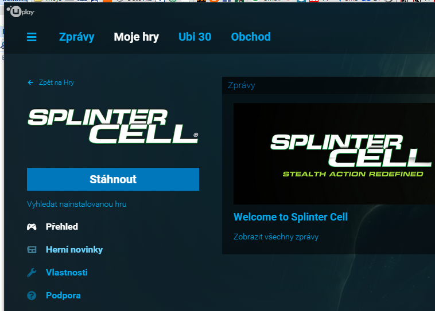This screenshot has height=311, width=435.
Task: Go to the Obchod tab
Action: click(251, 37)
